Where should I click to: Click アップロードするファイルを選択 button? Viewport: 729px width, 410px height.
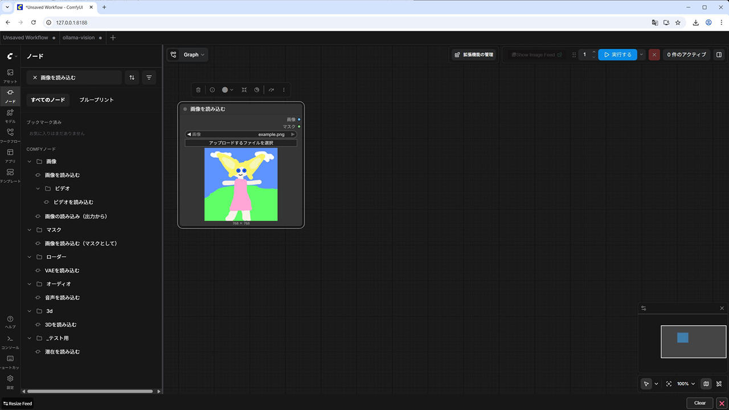(x=241, y=143)
